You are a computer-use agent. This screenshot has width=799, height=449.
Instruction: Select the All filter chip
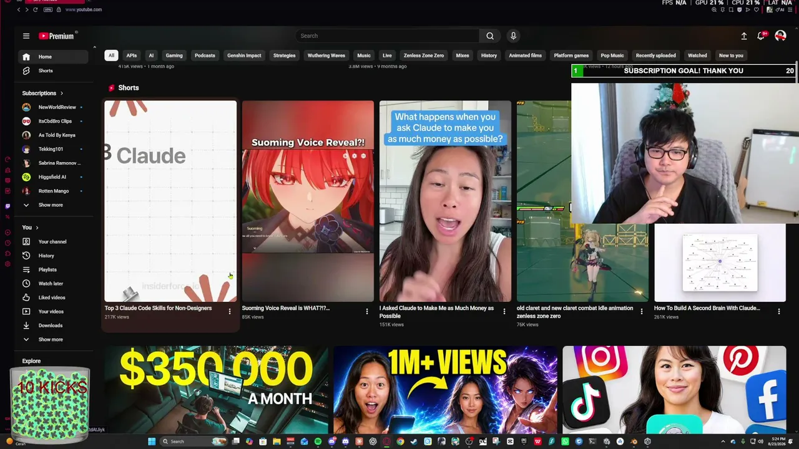click(111, 56)
